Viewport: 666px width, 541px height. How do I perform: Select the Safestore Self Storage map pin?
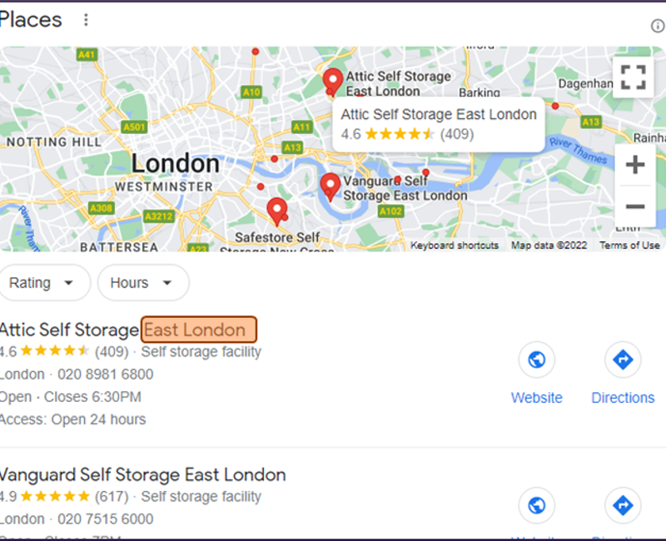point(277,211)
